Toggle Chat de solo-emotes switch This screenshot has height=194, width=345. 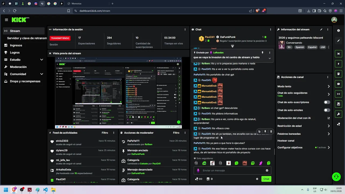pyautogui.click(x=327, y=110)
